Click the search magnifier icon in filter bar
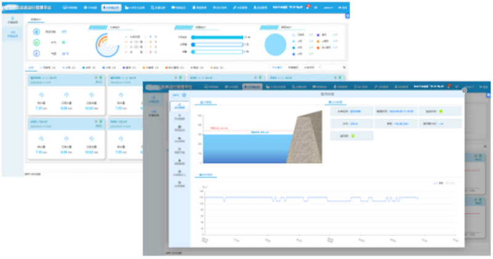The width and height of the screenshot is (493, 259). pos(344,67)
